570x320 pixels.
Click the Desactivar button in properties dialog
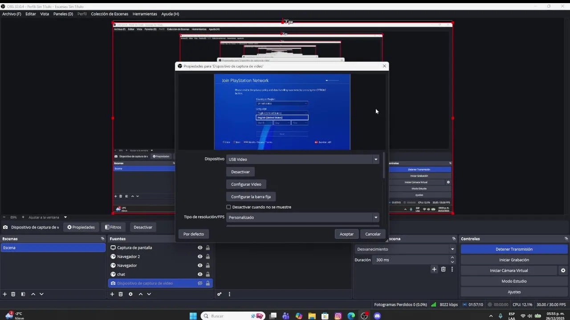240,172
